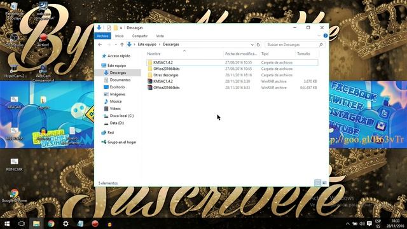Click the volume icon in system tray
Image resolution: width=407 pixels, height=229 pixels.
click(362, 223)
